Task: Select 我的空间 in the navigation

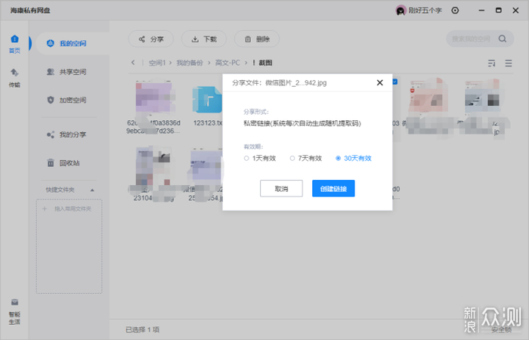Action: tap(73, 43)
